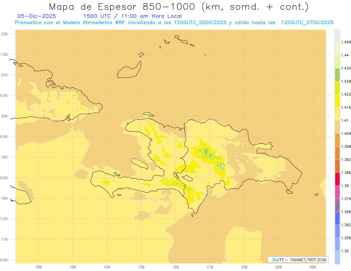Screen dimensions: 351x271
Task: Select the pale blue legend swatch below 1.35
Action: [337, 258]
